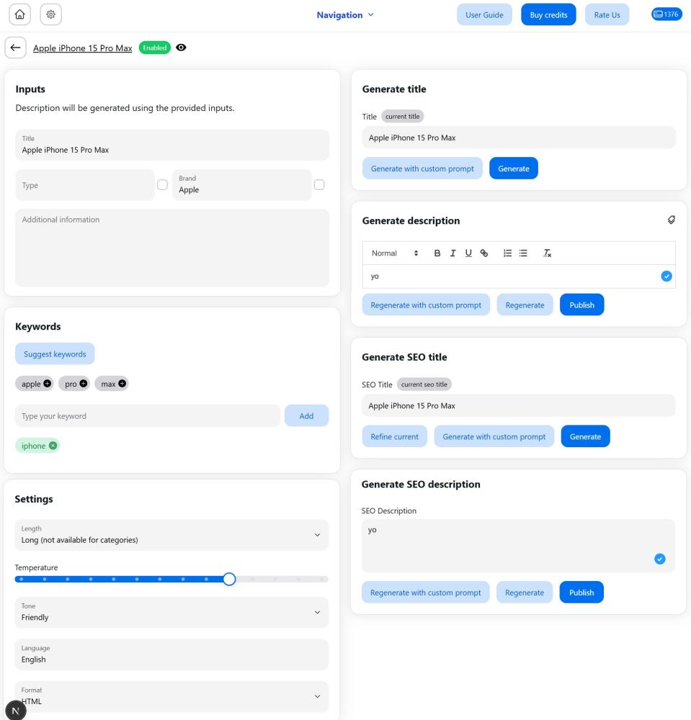Click the description editor text area
The image size is (691, 720).
519,276
